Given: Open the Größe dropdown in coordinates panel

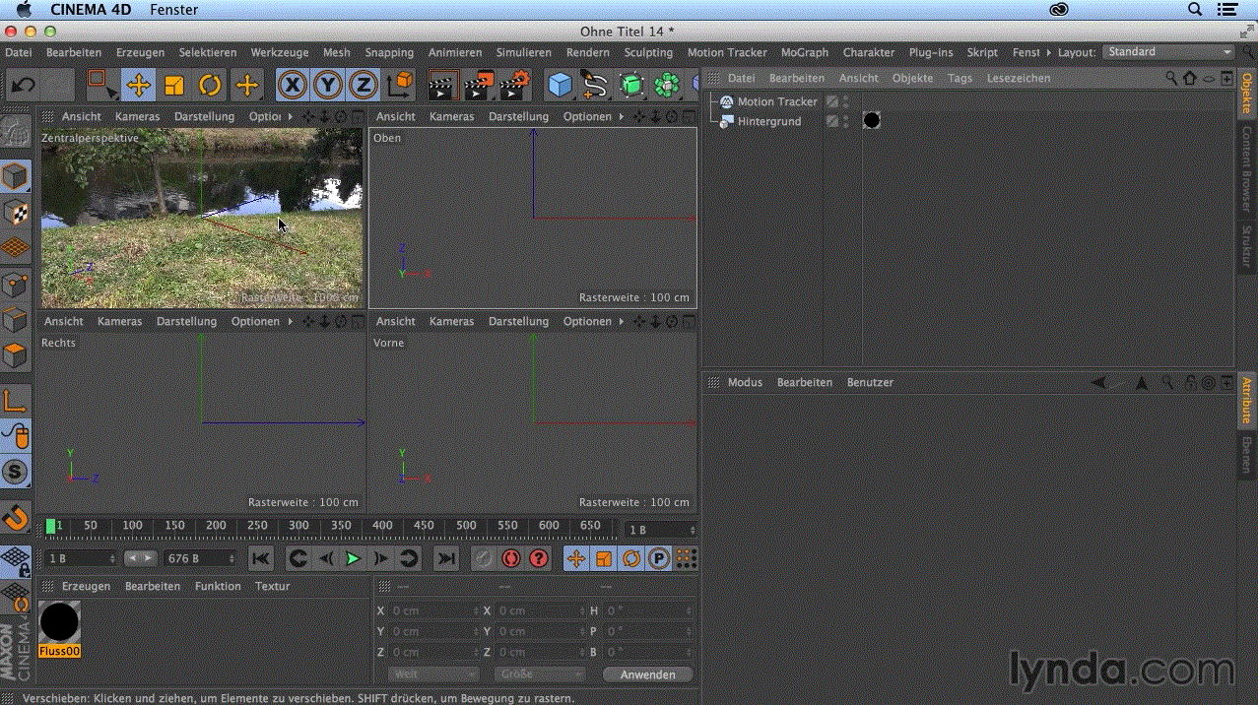Looking at the screenshot, I should coord(540,674).
